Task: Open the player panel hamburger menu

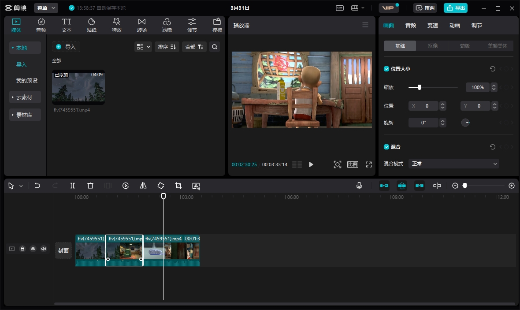Action: pyautogui.click(x=365, y=25)
